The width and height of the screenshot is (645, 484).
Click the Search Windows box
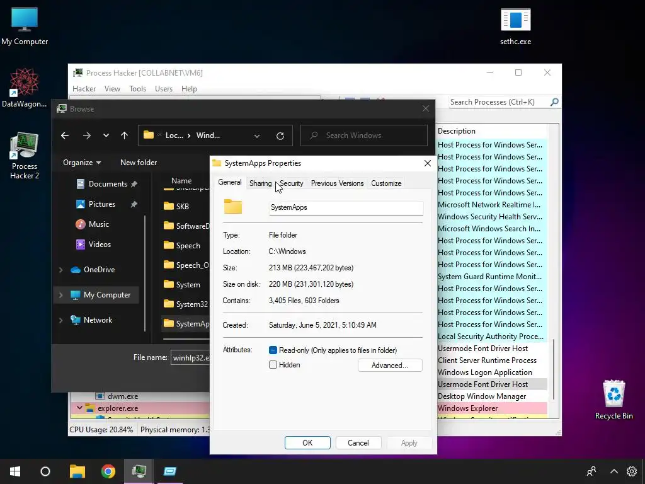pyautogui.click(x=363, y=135)
